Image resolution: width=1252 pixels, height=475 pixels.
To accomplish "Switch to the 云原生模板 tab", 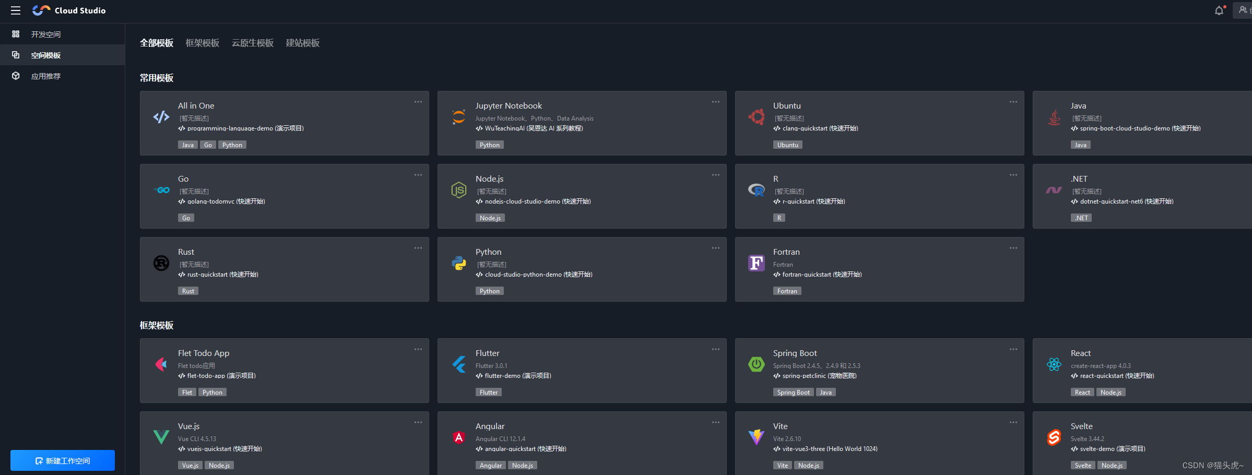I will click(253, 43).
